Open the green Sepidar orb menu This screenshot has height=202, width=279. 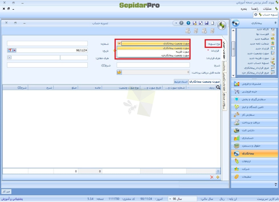point(222,25)
